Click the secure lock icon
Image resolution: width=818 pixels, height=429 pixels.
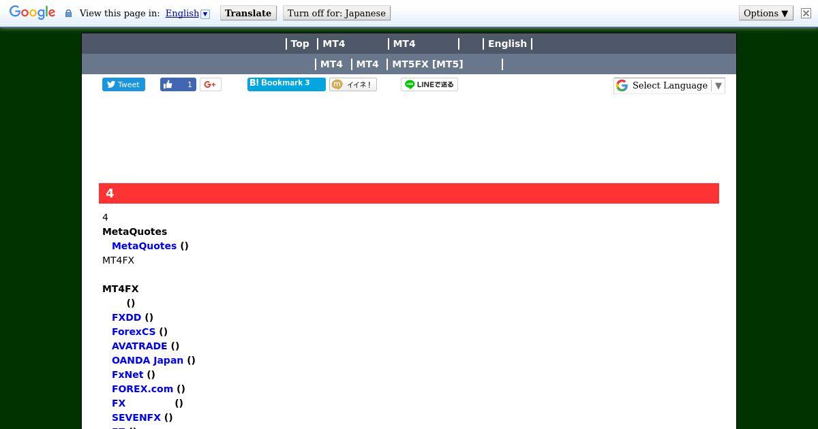pos(68,13)
